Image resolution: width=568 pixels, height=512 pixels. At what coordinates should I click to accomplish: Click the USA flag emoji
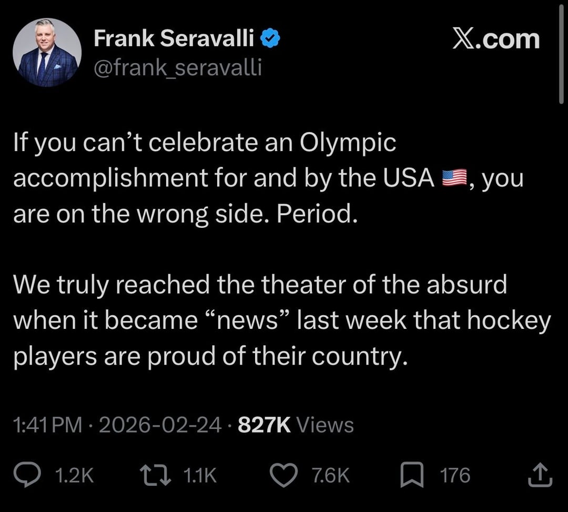455,179
